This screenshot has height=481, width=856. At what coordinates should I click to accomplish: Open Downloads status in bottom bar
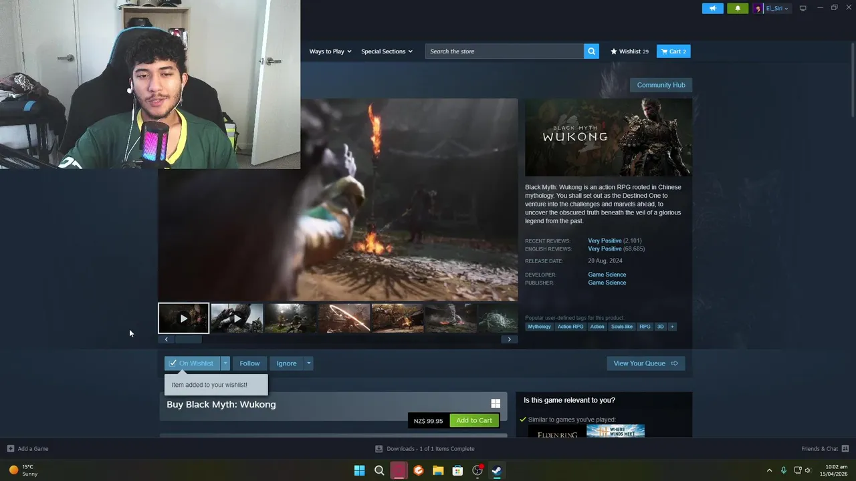point(425,449)
